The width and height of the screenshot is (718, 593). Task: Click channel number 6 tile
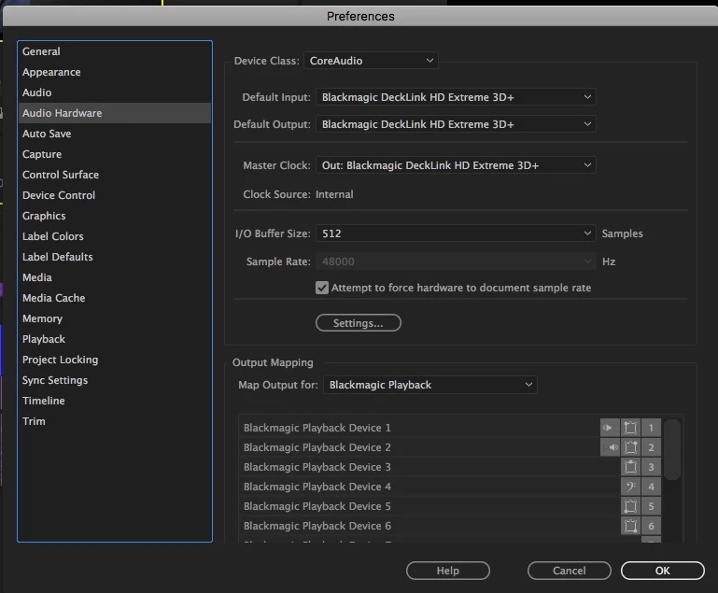pos(651,526)
